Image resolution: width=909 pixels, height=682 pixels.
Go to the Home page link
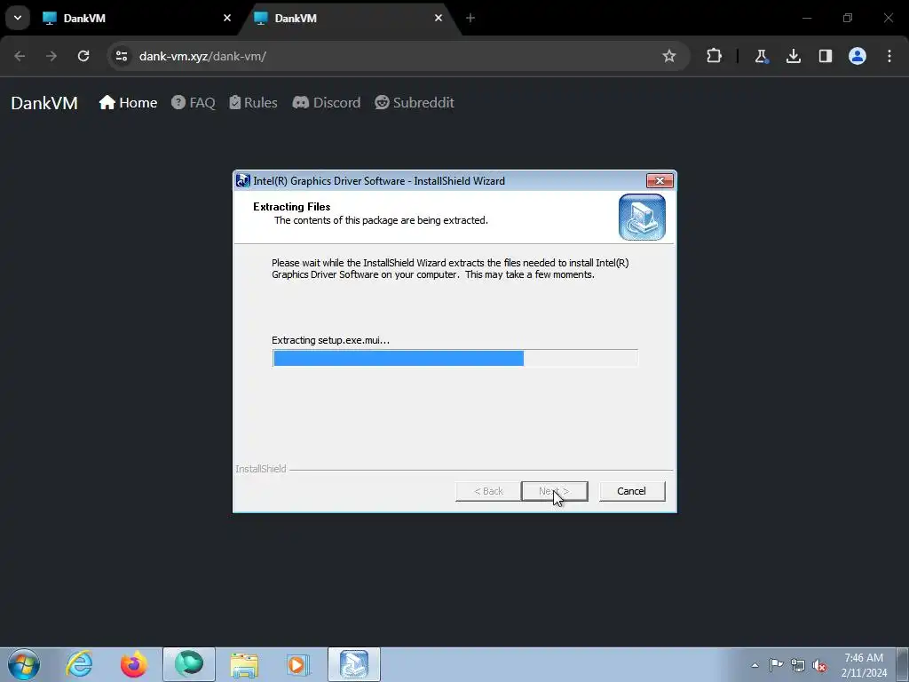(x=128, y=103)
